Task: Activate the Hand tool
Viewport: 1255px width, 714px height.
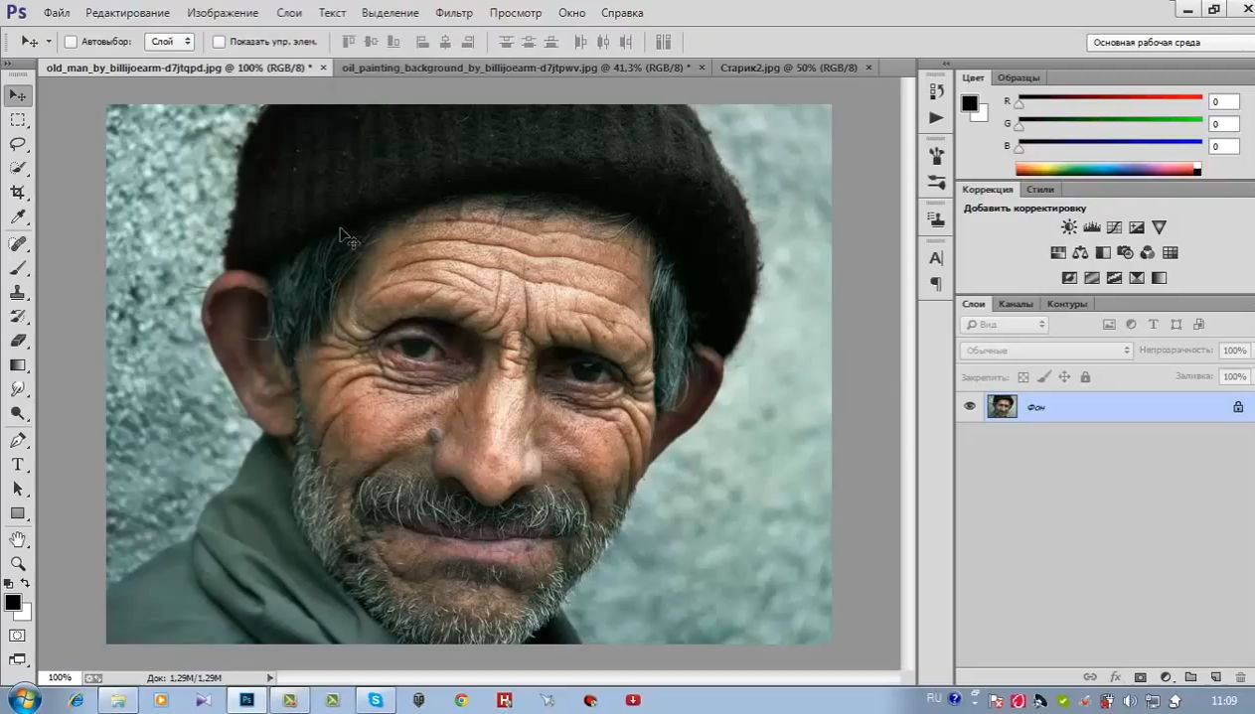Action: pyautogui.click(x=18, y=539)
